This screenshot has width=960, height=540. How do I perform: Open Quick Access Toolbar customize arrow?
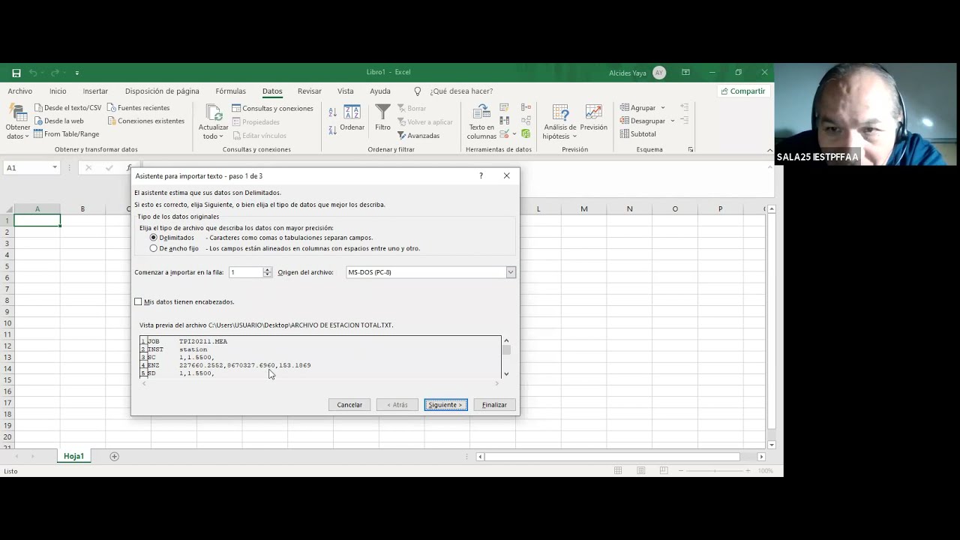click(77, 73)
